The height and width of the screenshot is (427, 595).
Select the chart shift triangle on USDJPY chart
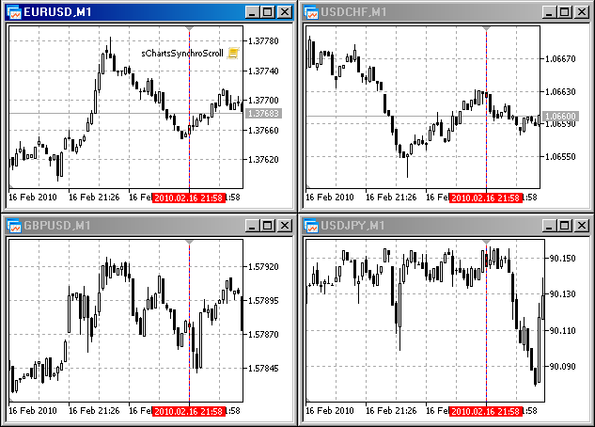(487, 242)
